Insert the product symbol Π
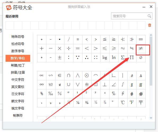The image size is (158, 132). [132, 58]
